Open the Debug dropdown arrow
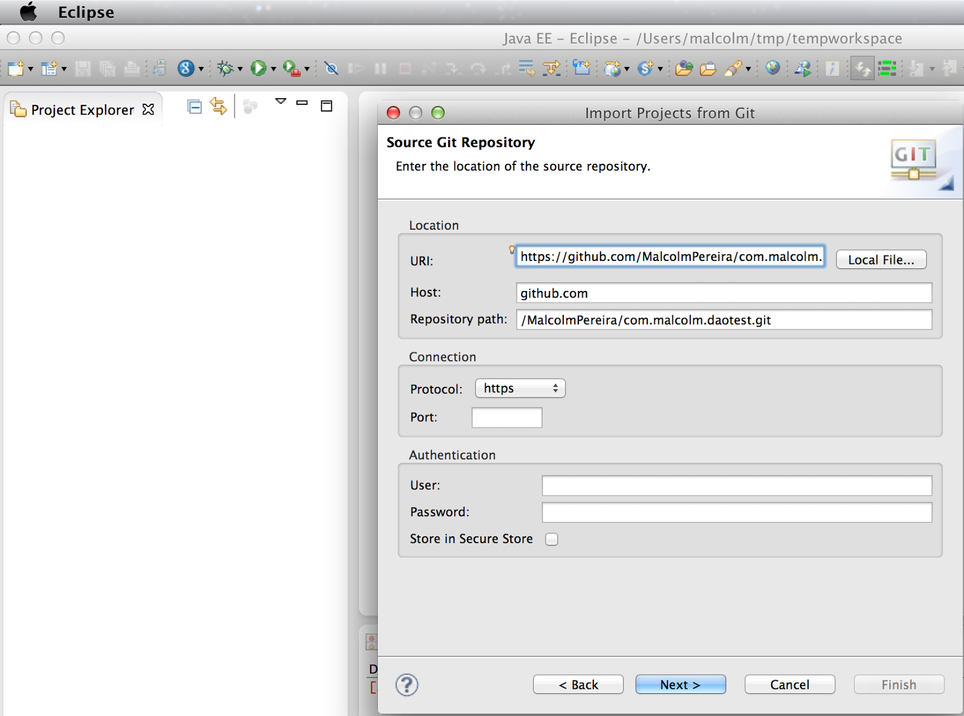The height and width of the screenshot is (716, 964). 240,69
